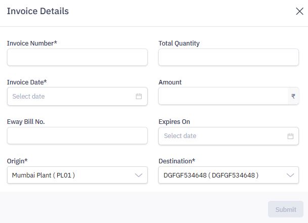
Task: Click the Invoice Details dialog title
Action: pos(38,11)
